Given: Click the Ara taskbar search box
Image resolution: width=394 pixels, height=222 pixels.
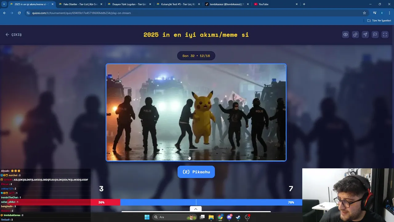Looking at the screenshot, I should (x=175, y=217).
